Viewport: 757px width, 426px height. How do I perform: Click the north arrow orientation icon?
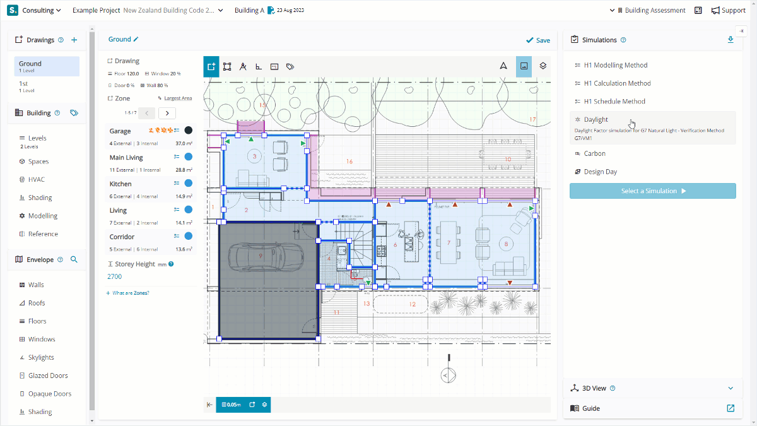point(503,66)
